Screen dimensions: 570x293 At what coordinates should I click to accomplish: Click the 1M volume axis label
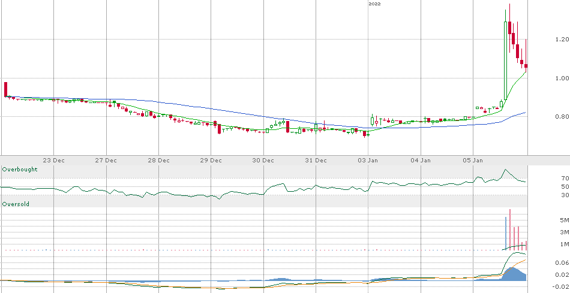(x=564, y=244)
